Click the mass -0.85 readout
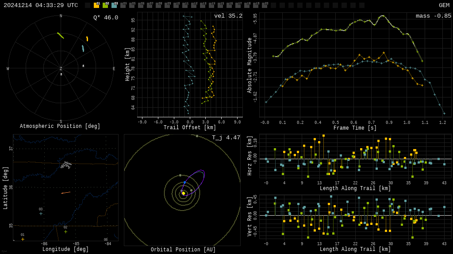453x254 pixels. coord(433,16)
